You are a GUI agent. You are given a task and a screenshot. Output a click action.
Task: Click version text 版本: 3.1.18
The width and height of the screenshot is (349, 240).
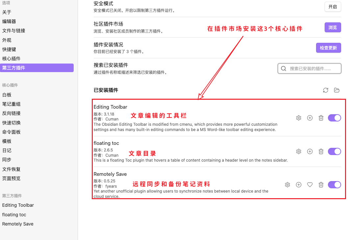[x=104, y=114]
